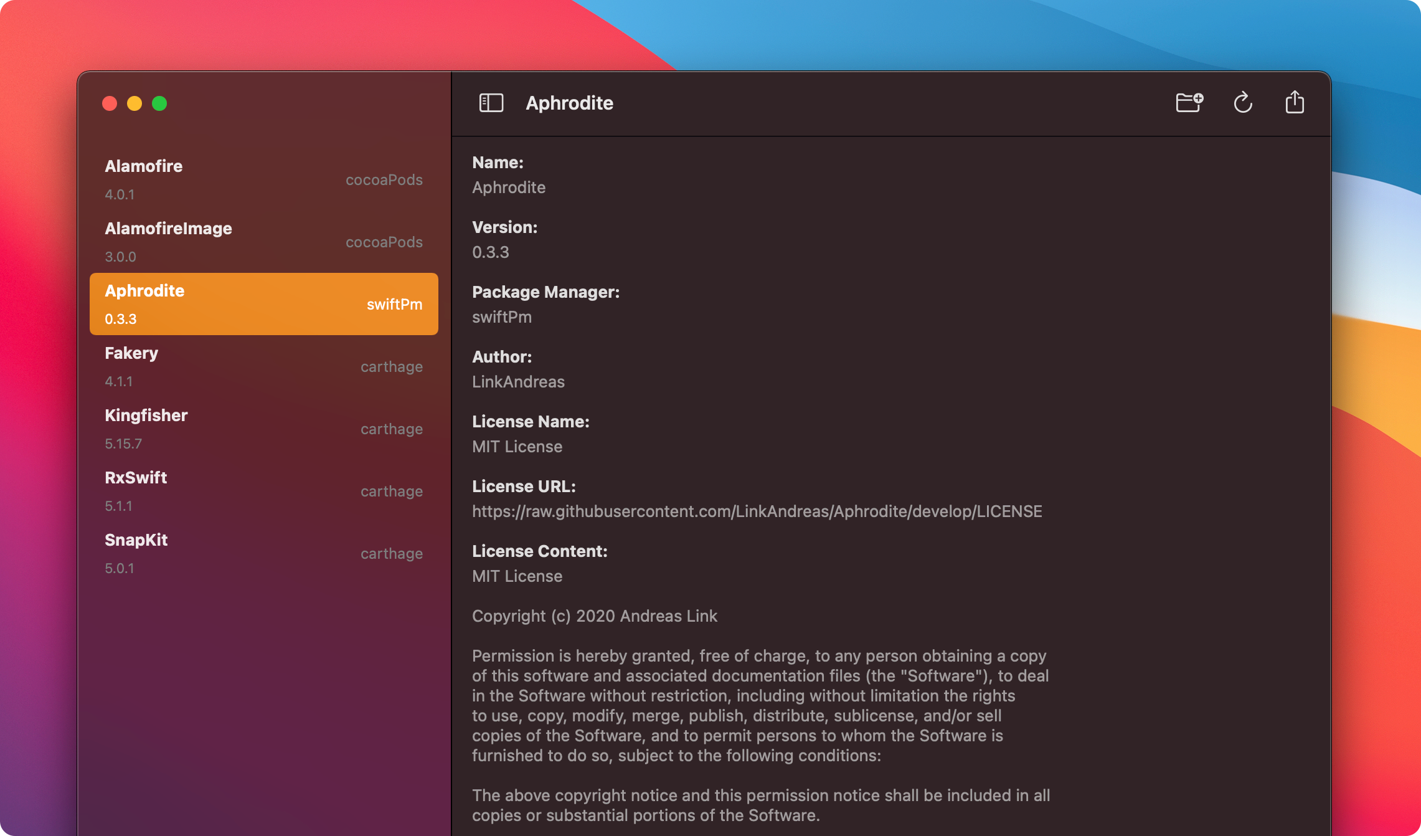Click the author name LinkAndreas
The image size is (1421, 836).
[519, 381]
